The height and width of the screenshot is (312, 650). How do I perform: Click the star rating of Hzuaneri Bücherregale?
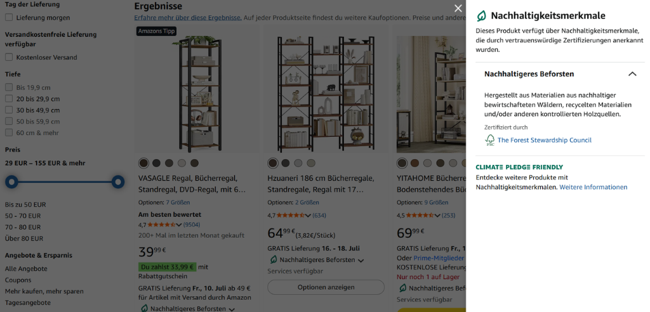click(291, 215)
